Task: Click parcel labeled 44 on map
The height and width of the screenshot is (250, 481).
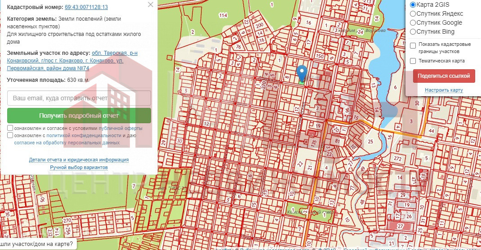Action: tap(431, 131)
